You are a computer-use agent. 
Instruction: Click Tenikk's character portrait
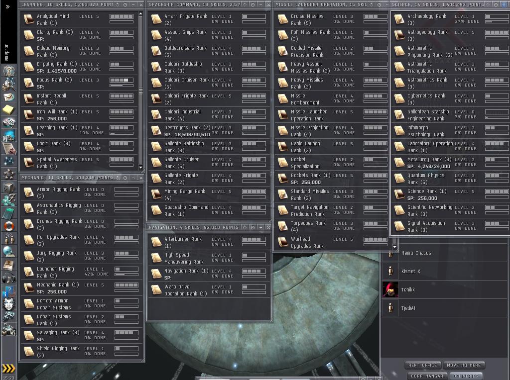(x=390, y=289)
